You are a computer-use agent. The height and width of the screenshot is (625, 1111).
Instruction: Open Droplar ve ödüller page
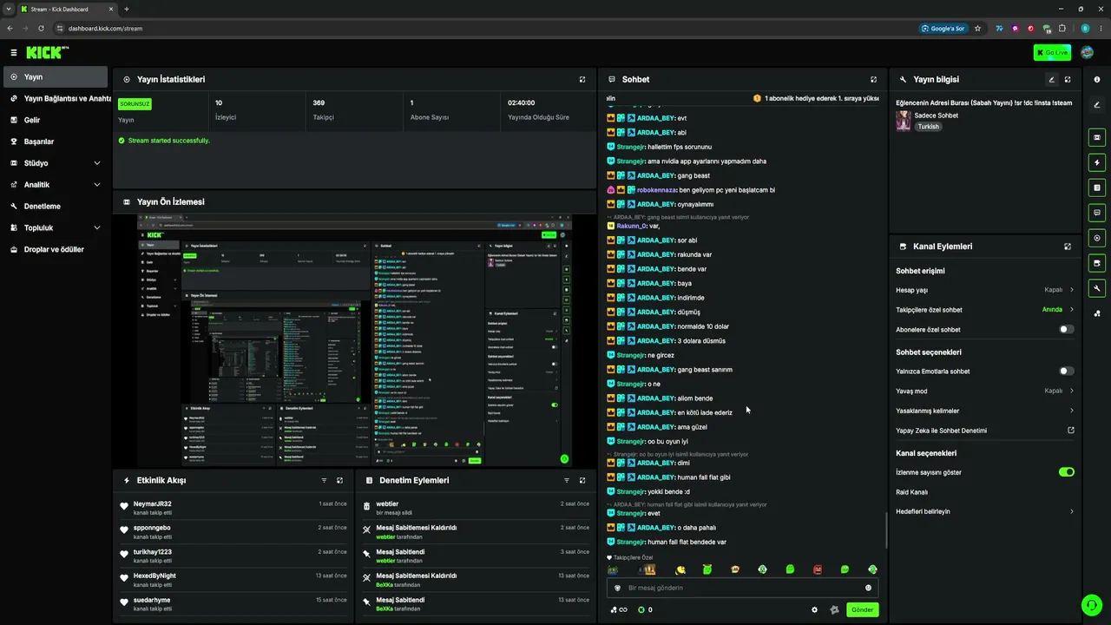point(56,250)
